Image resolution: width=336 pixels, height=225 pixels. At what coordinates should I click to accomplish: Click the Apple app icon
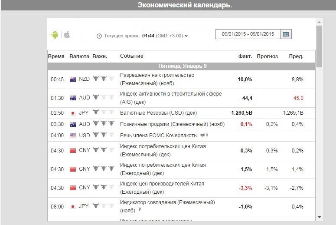point(67,35)
